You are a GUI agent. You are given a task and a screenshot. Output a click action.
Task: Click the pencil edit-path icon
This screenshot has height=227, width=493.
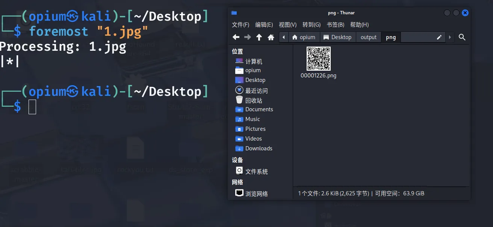[439, 37]
